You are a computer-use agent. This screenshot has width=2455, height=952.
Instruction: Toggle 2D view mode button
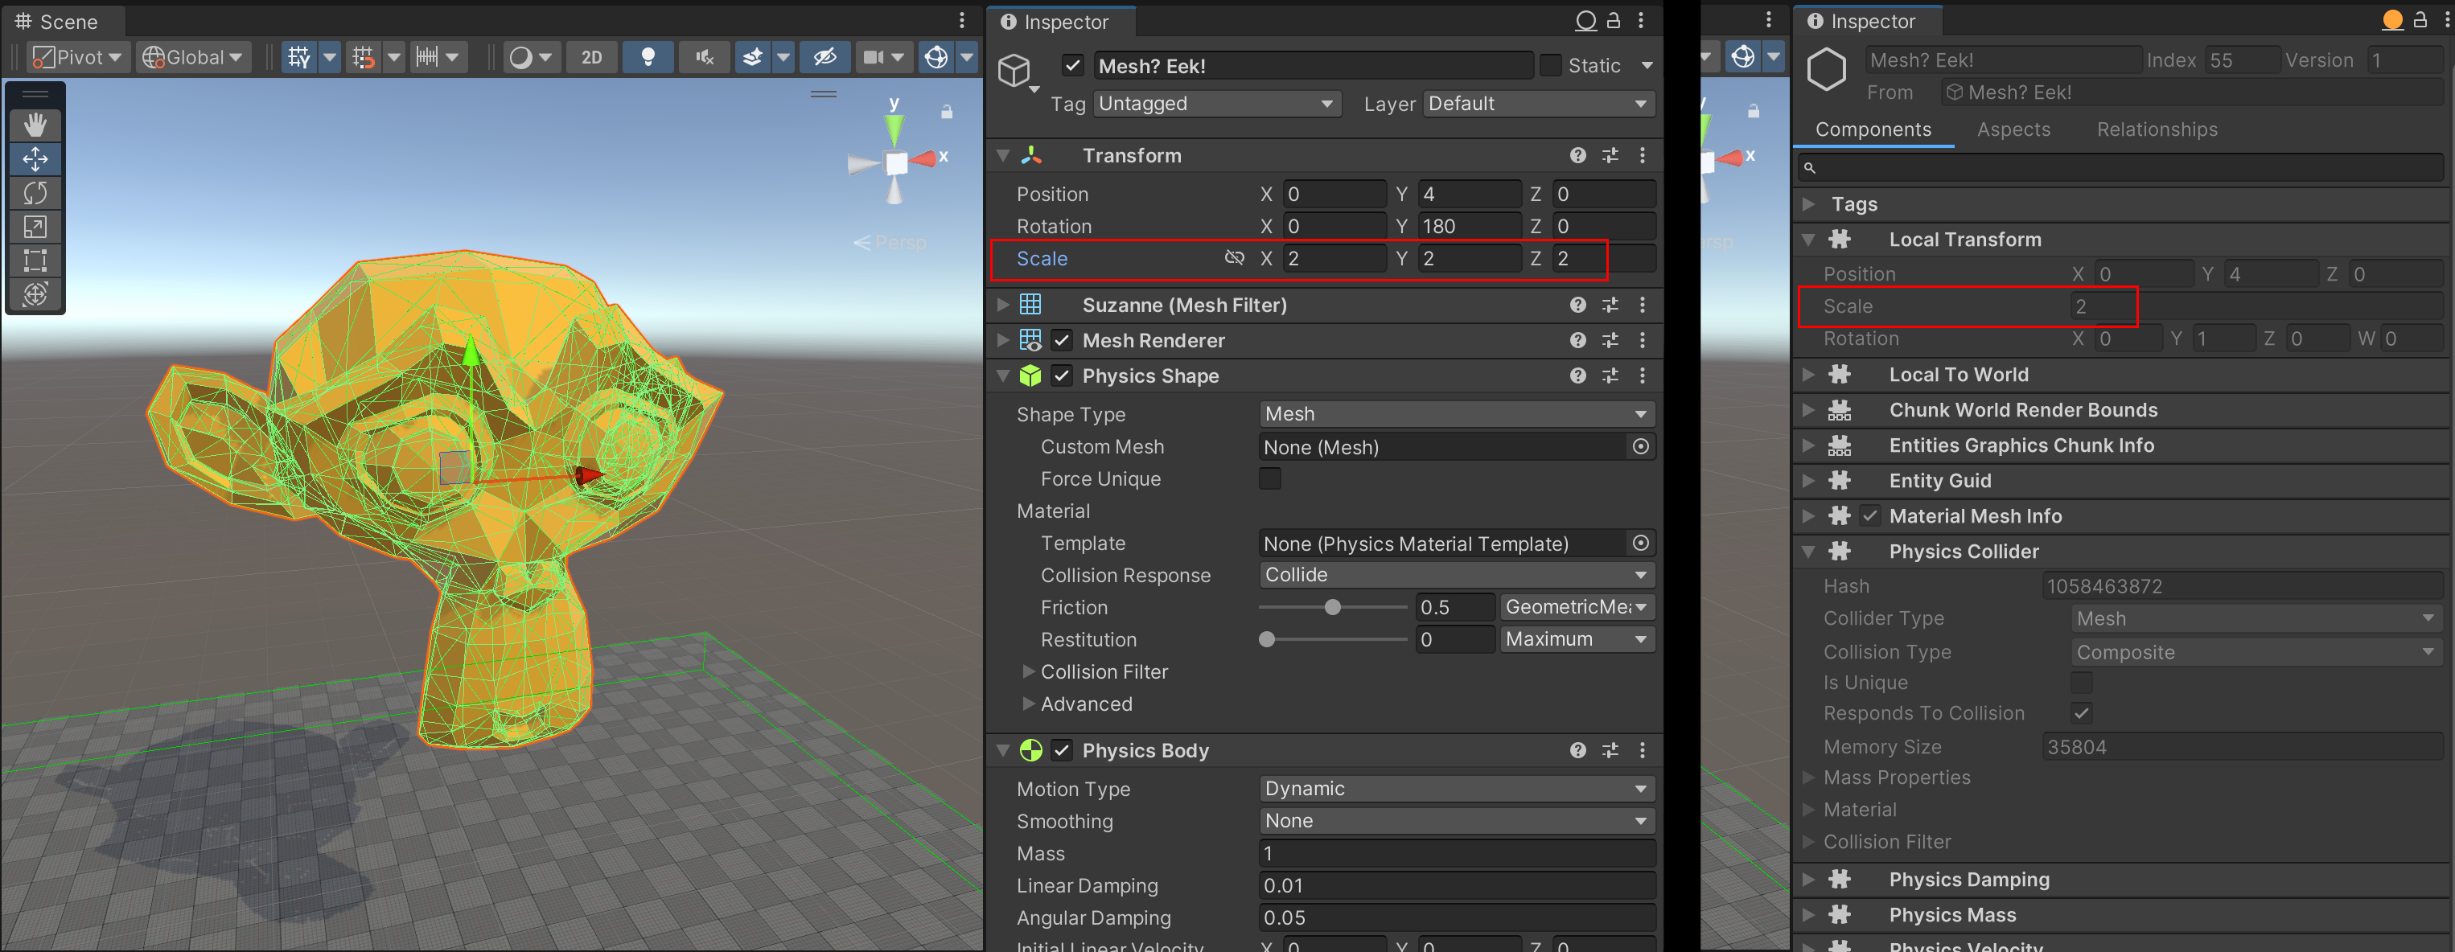point(591,57)
